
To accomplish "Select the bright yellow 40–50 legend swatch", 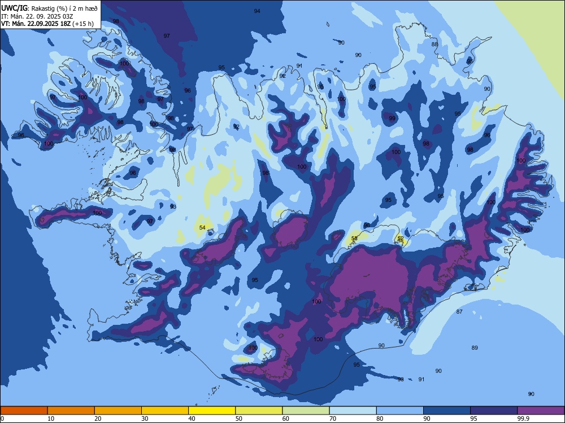I will click(x=212, y=411).
